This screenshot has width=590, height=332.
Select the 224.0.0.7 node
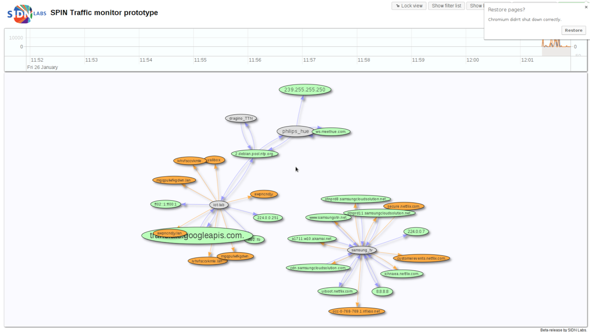[416, 232]
